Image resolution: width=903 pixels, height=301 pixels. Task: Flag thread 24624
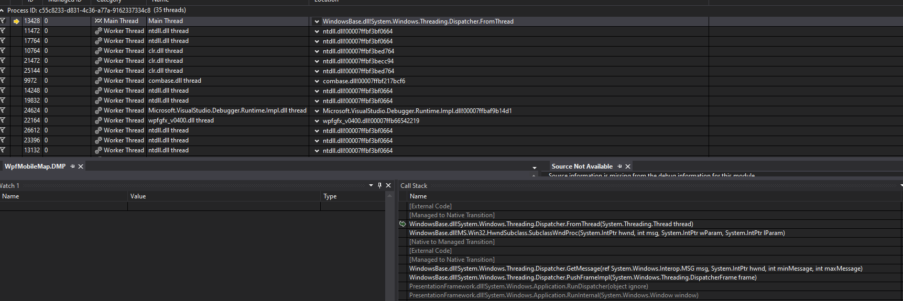click(3, 110)
